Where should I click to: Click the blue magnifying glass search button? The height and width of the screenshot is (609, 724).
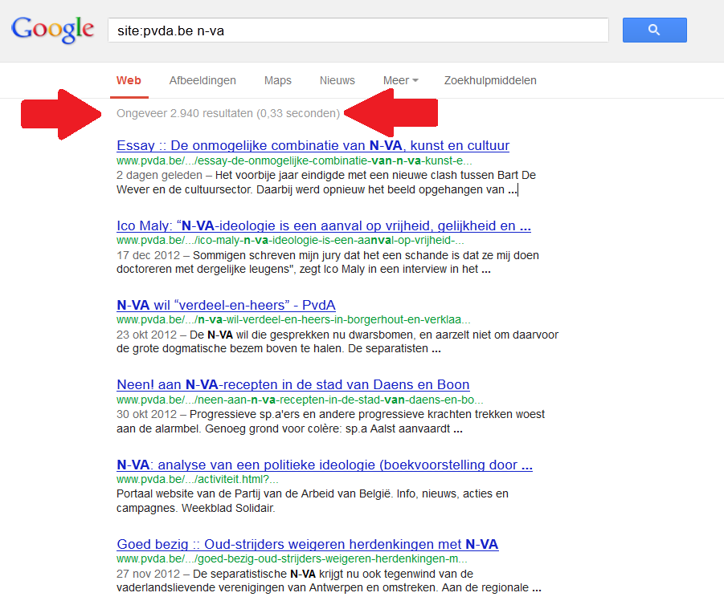click(654, 30)
